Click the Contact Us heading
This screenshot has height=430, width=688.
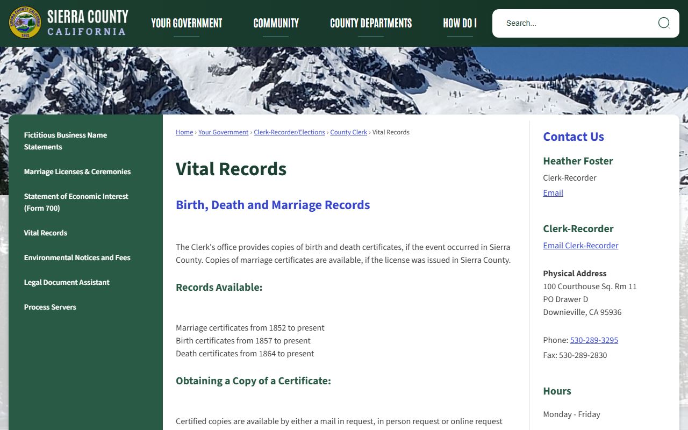coord(574,137)
